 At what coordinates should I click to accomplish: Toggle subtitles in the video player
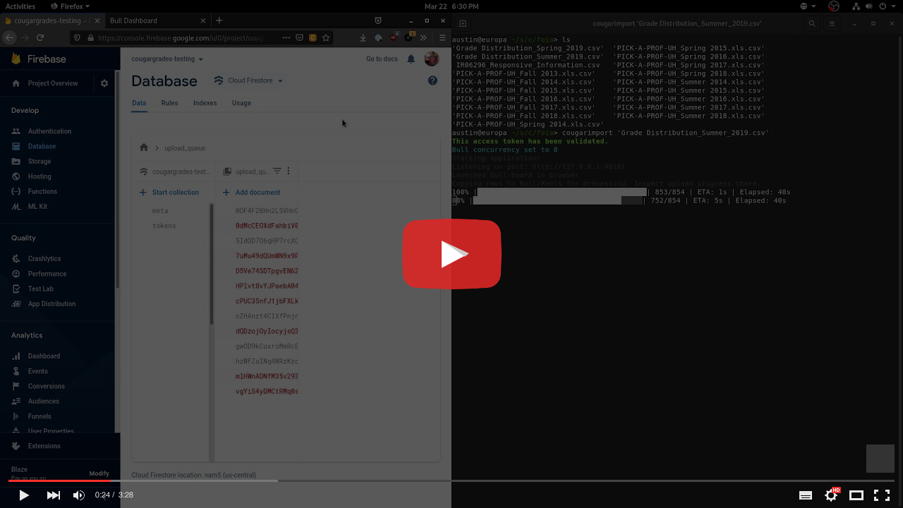[806, 495]
